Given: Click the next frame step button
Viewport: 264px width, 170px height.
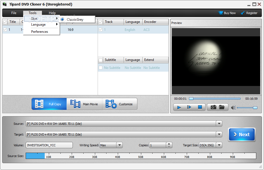Looking at the screenshot, I should (x=189, y=107).
